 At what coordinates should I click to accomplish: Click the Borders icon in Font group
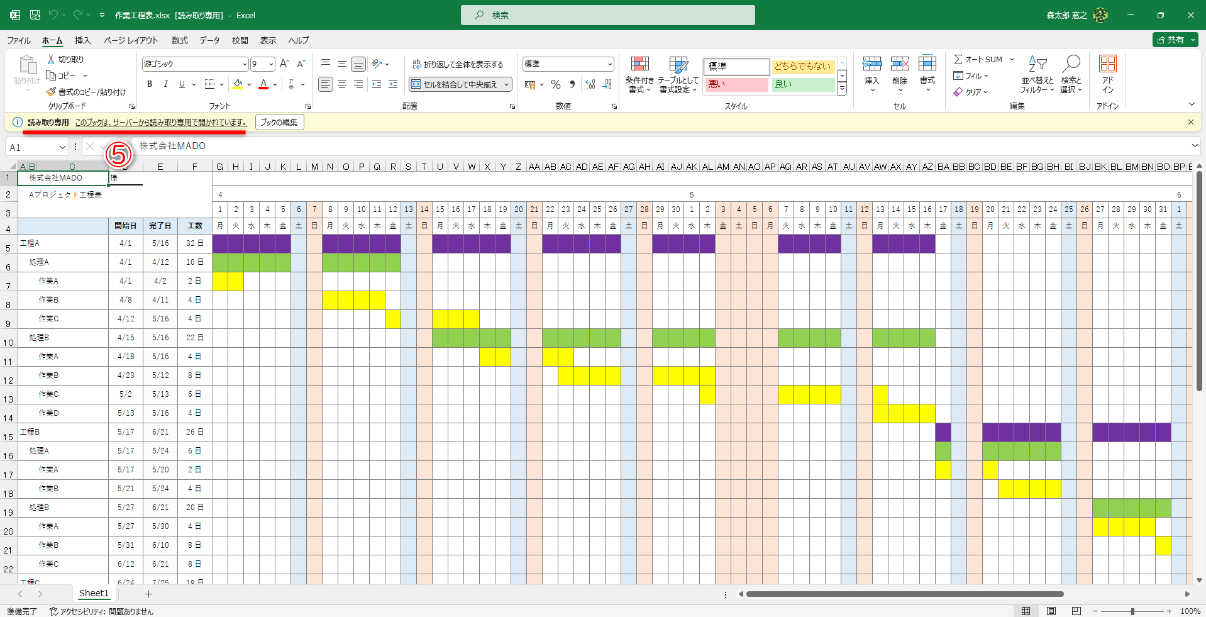[210, 84]
